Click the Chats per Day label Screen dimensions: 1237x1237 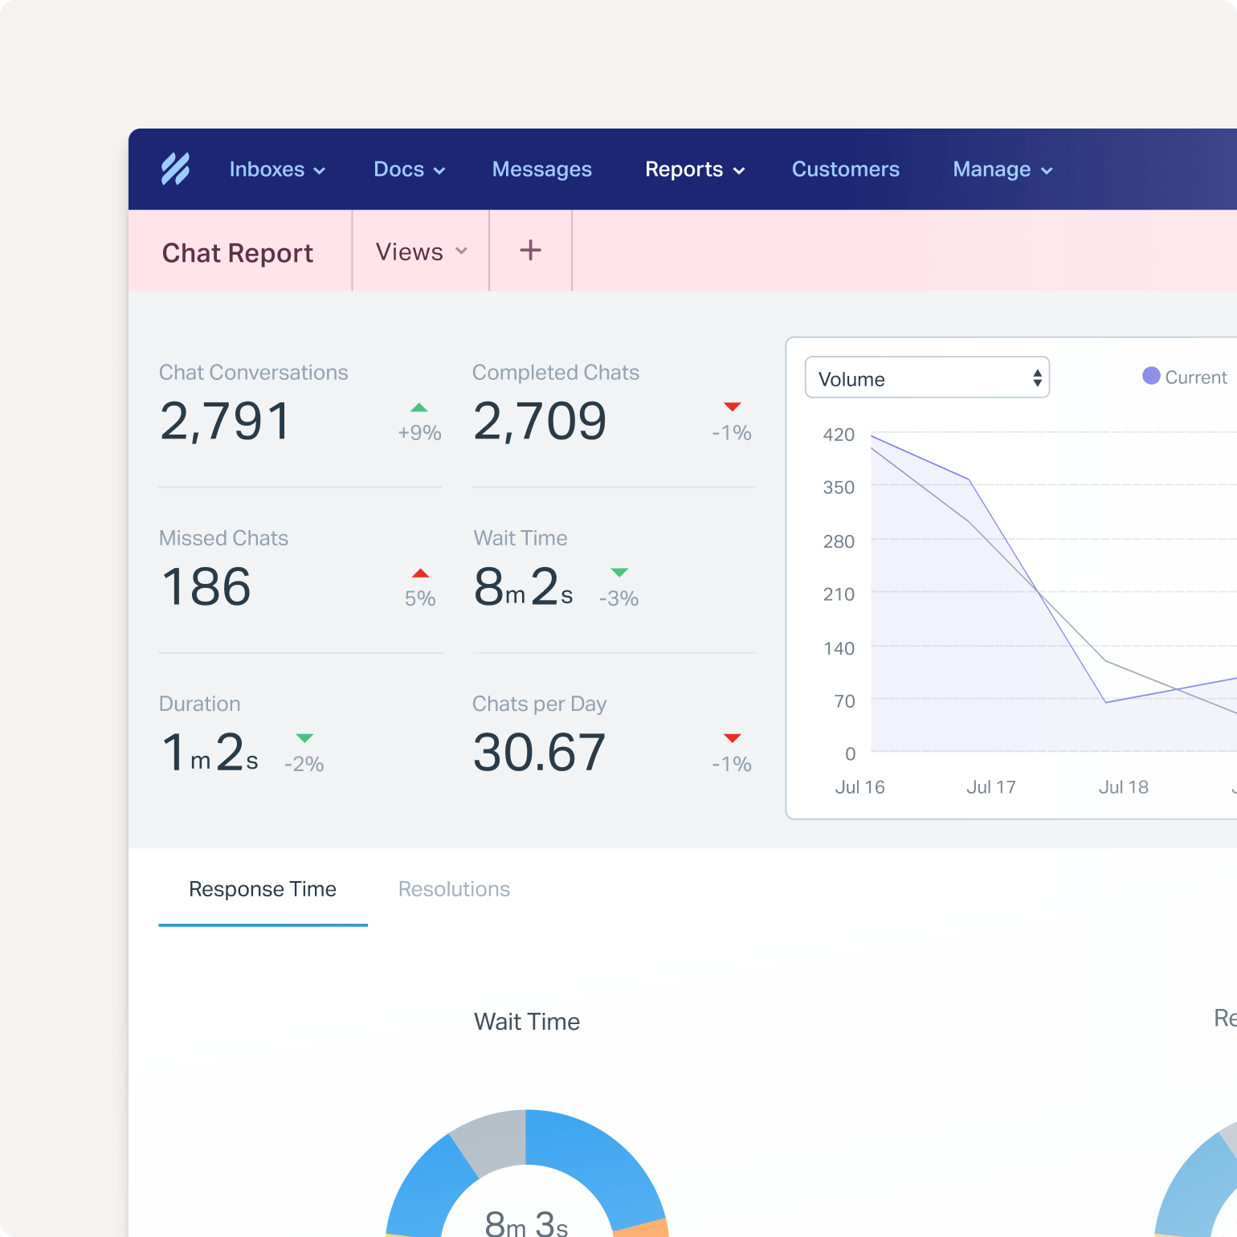(539, 704)
